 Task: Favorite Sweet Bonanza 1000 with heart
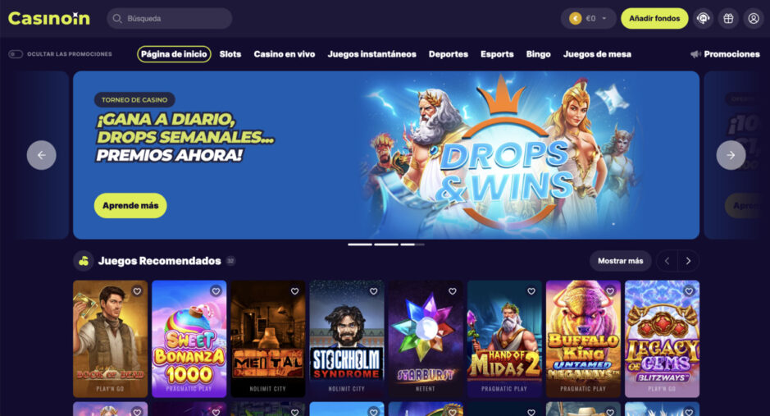coord(216,291)
